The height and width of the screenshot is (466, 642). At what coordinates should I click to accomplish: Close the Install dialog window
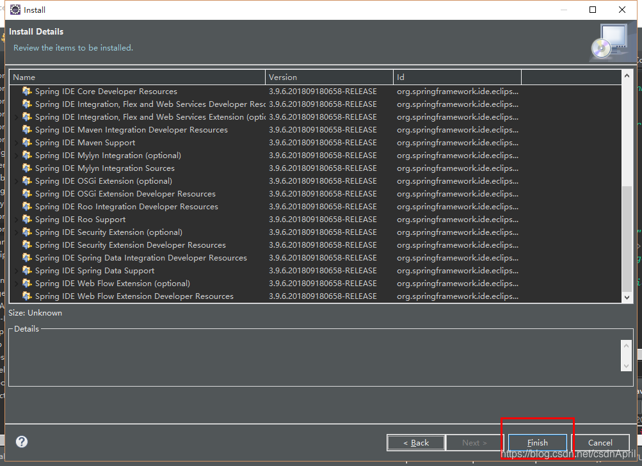point(622,10)
